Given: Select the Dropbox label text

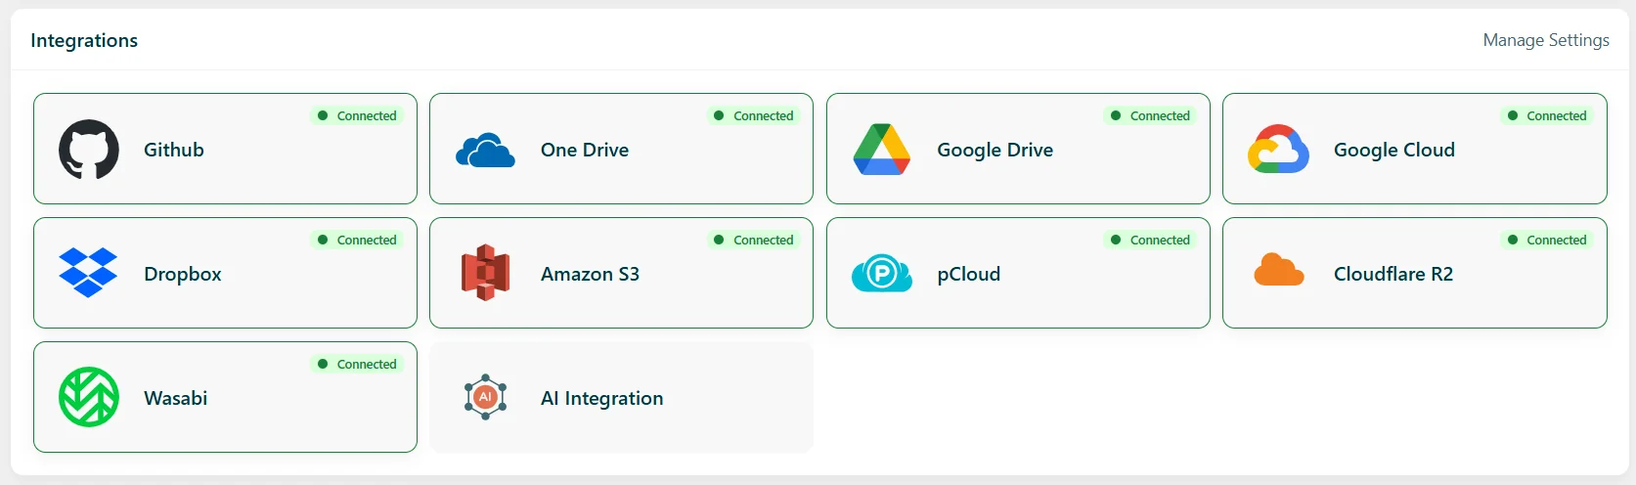Looking at the screenshot, I should coord(183,275).
